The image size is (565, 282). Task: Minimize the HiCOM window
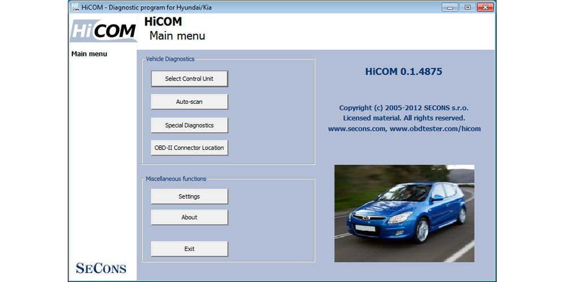(x=449, y=7)
